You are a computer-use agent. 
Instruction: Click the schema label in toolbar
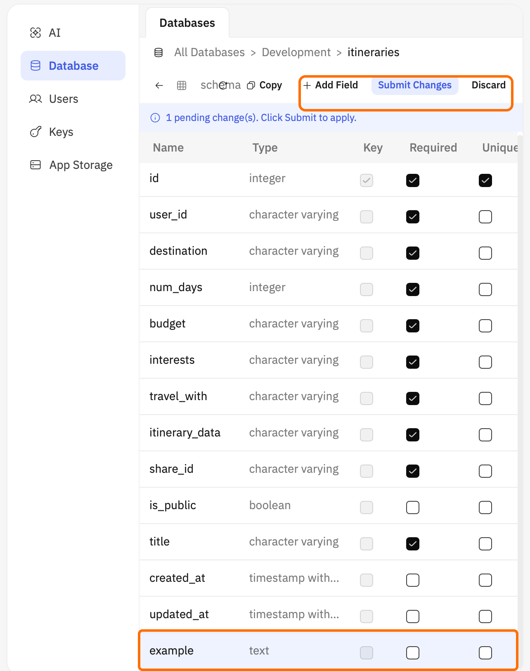coord(220,85)
